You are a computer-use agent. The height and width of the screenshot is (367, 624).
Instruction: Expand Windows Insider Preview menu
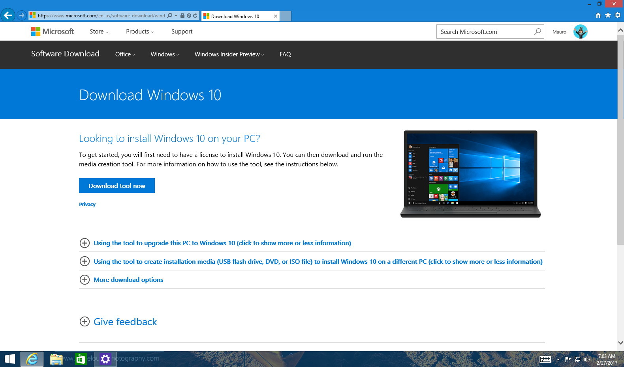pyautogui.click(x=229, y=54)
